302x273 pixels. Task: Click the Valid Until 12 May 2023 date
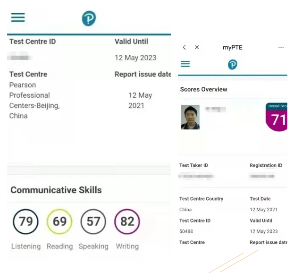(135, 58)
